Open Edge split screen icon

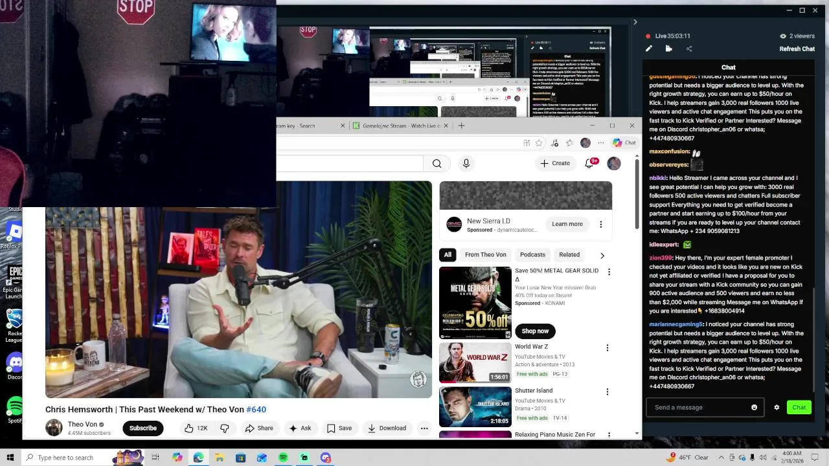527,143
